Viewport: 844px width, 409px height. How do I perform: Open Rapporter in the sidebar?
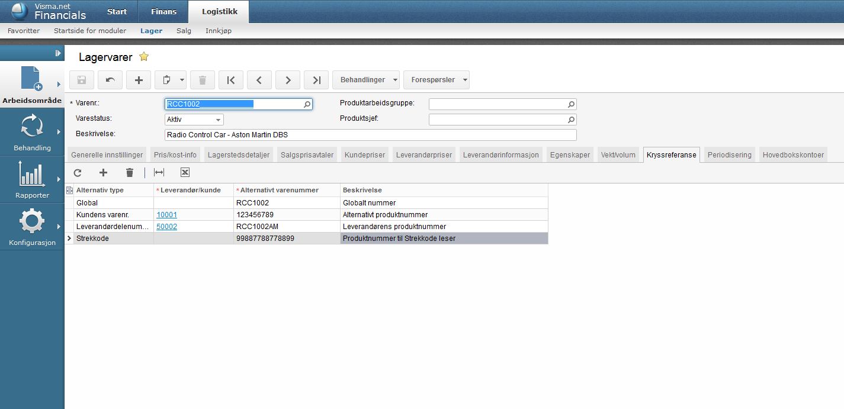(x=32, y=179)
